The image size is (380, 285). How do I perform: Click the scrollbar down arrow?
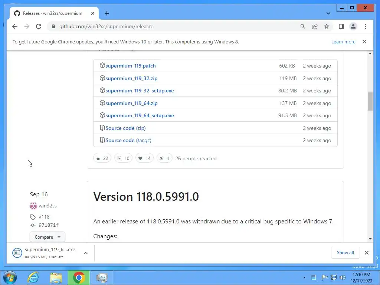[370, 239]
